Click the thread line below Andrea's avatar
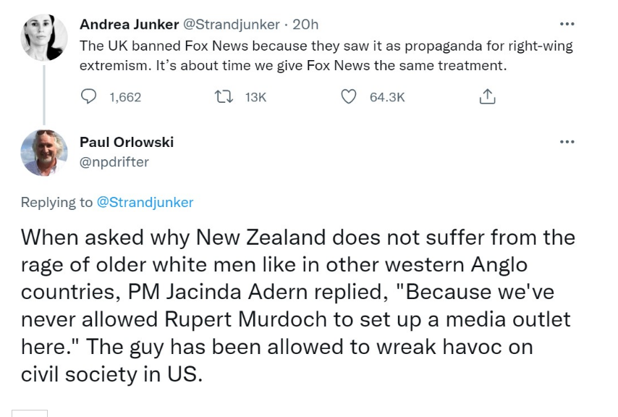This screenshot has height=417, width=618. click(45, 94)
